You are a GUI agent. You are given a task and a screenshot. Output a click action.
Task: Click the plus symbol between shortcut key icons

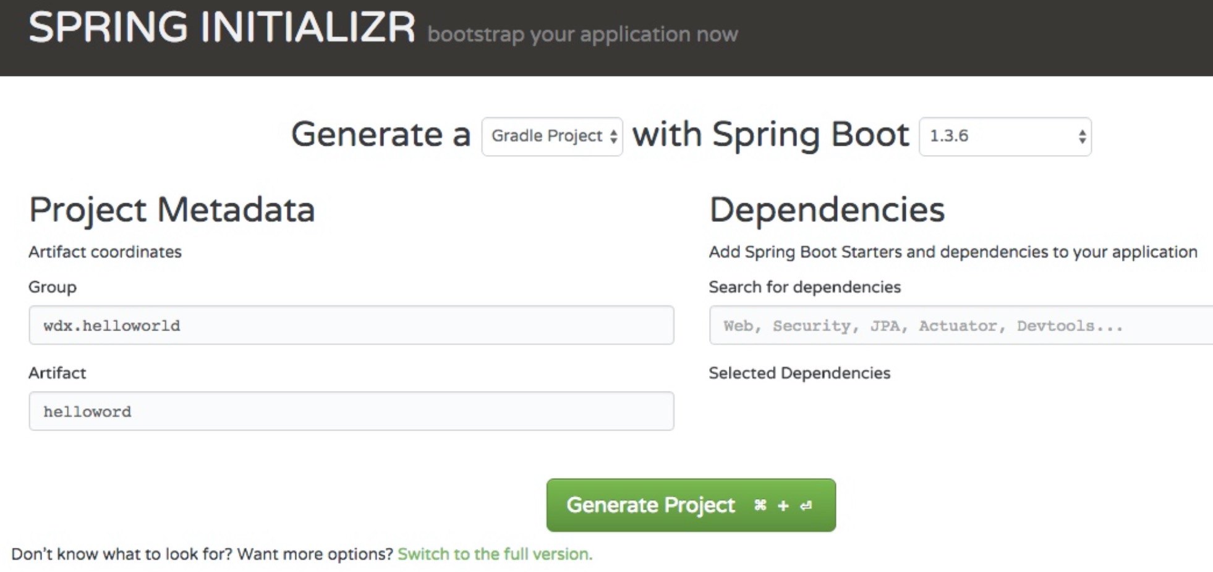tap(783, 506)
